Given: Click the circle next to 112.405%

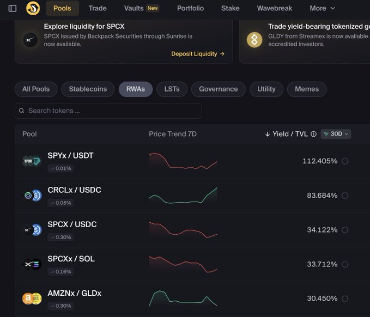Looking at the screenshot, I should click(x=345, y=161).
